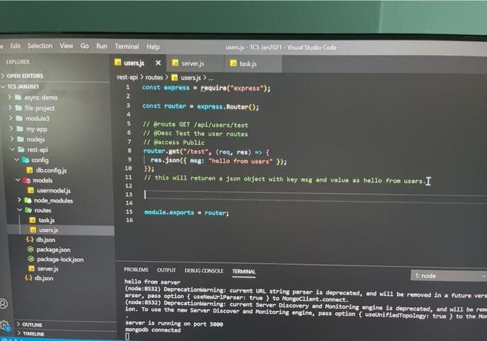
Task: Click the JS icon on server.js tab
Action: tap(175, 63)
